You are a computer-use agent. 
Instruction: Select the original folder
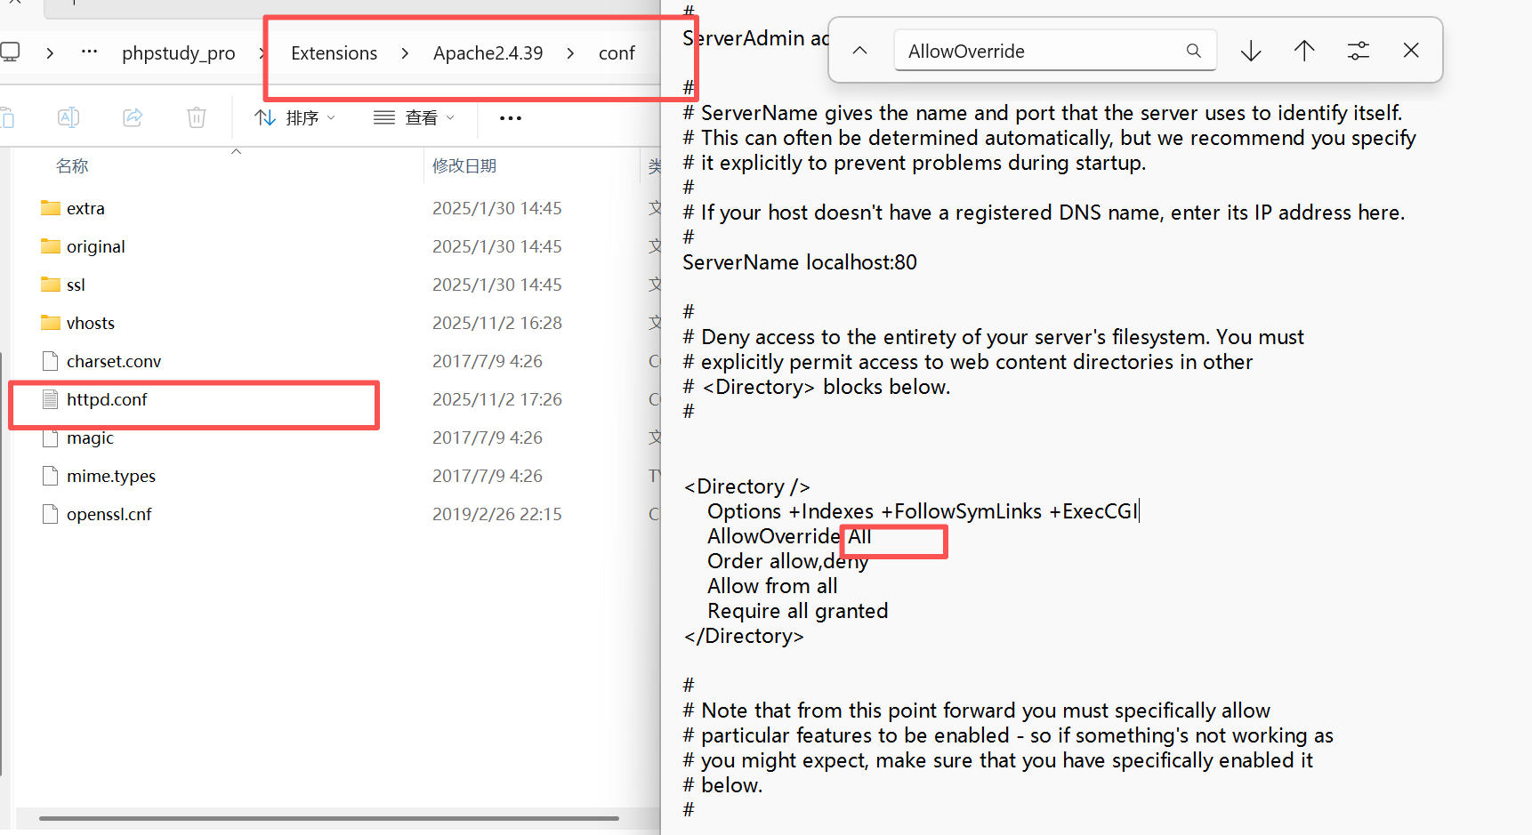point(95,246)
